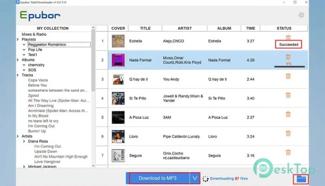The height and width of the screenshot is (186, 325).
Task: Select the Test1 playlist
Action: 32,54
